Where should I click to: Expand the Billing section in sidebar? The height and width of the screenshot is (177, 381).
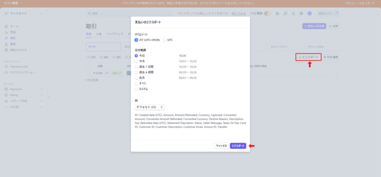tap(24, 95)
